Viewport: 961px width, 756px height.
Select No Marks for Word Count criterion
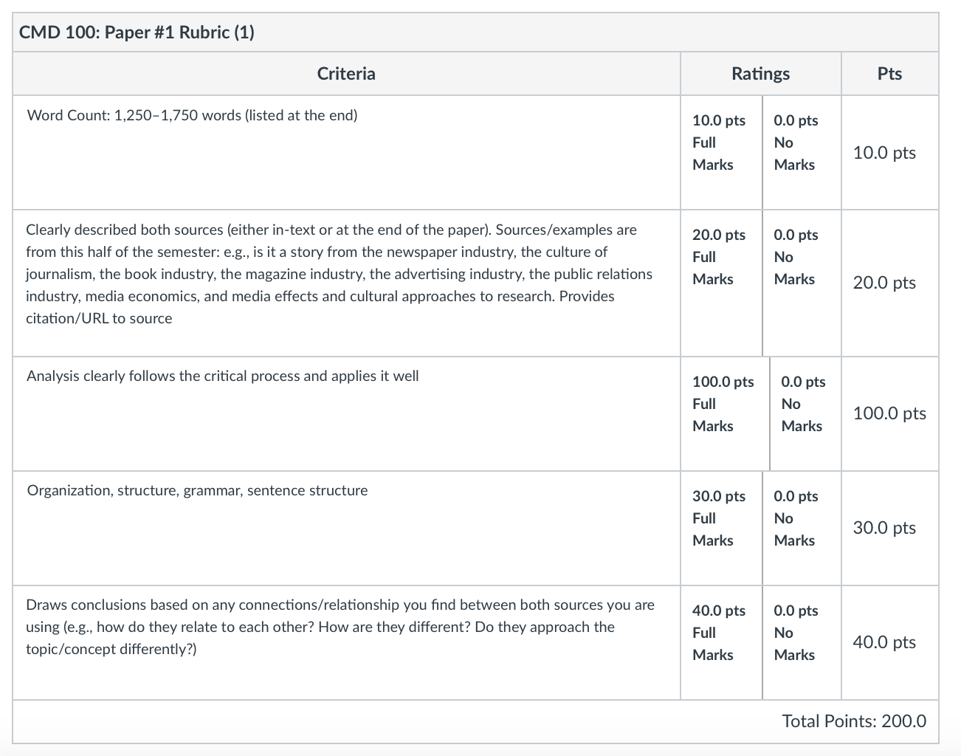[802, 152]
